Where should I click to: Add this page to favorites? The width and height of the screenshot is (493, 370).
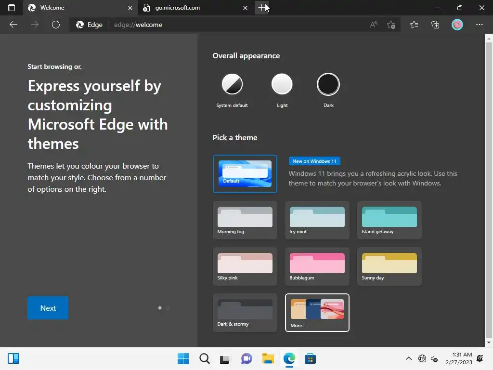391,25
